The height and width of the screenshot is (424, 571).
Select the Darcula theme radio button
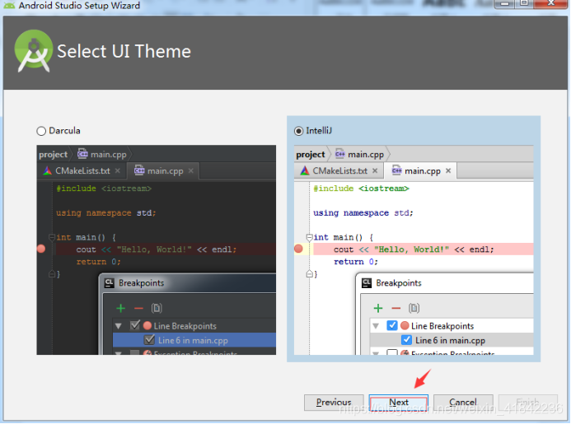41,131
